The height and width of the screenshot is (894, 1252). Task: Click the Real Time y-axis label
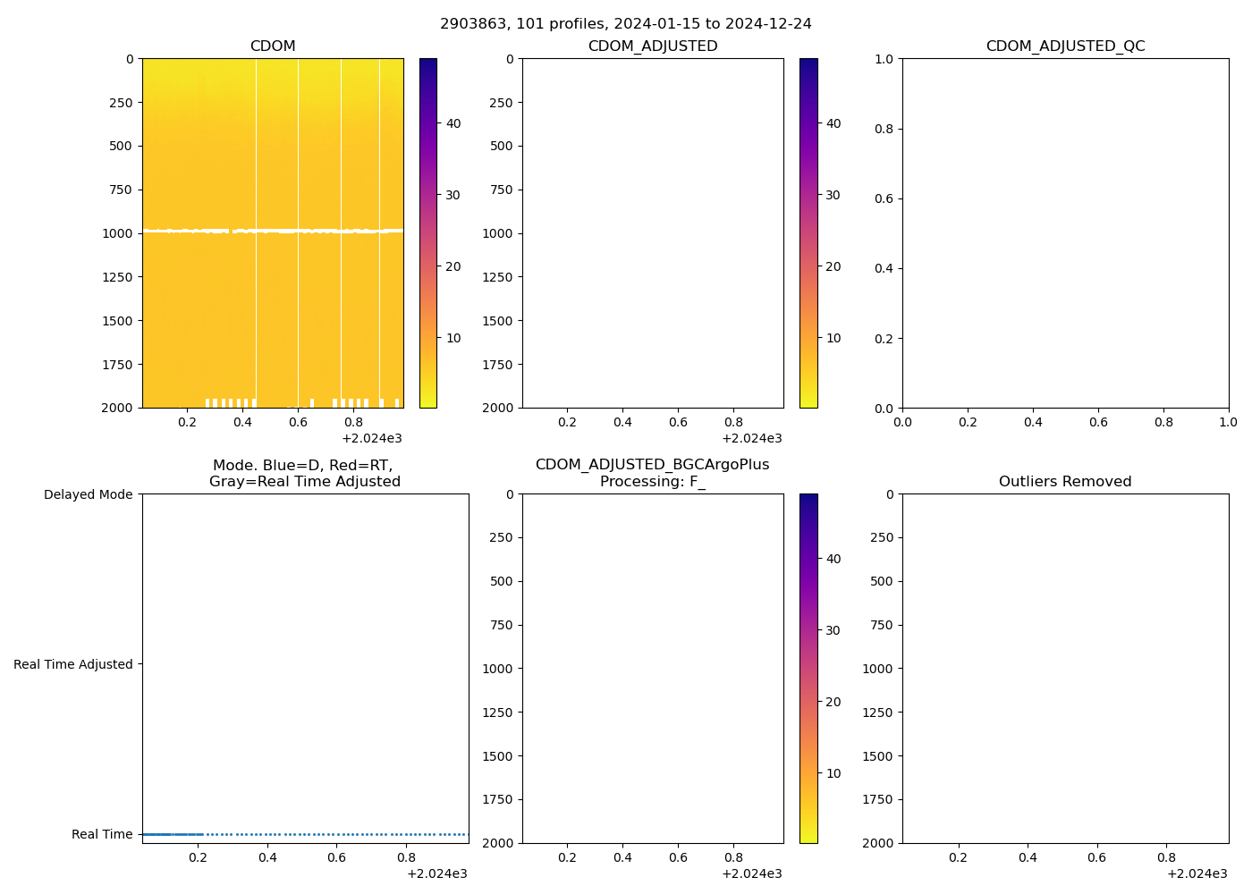(x=102, y=834)
